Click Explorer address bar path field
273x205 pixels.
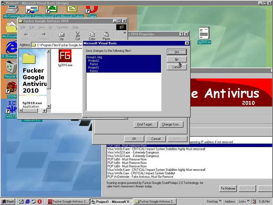coord(57,45)
